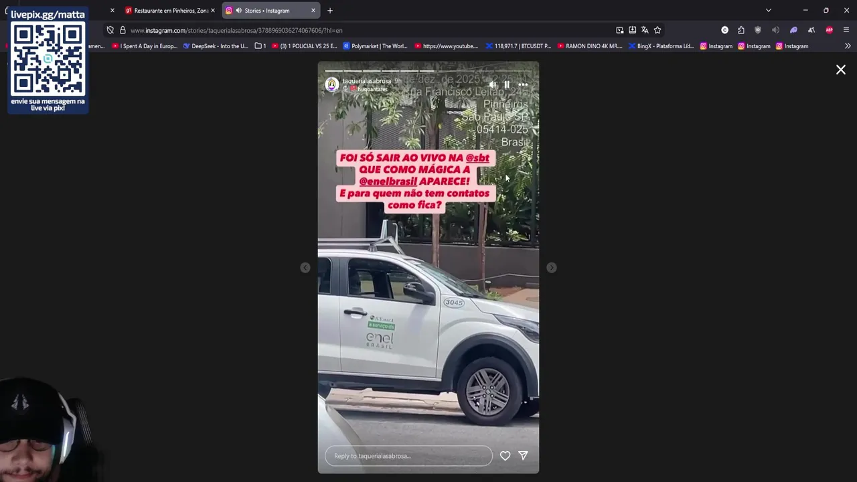This screenshot has height=482, width=857.
Task: Click the livepix QR code overlay
Action: coord(48,59)
